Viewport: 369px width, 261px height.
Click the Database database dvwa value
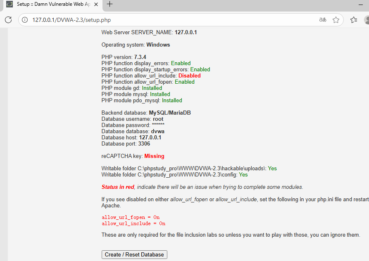tap(157, 131)
